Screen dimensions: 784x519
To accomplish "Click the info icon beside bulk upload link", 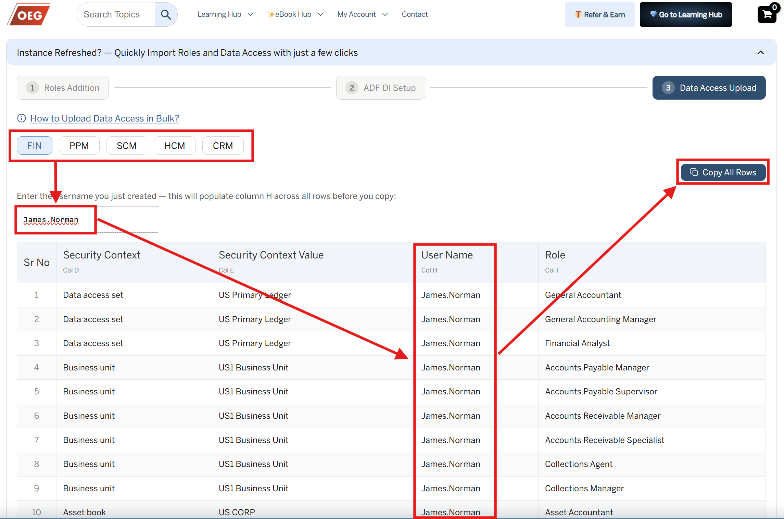I will pyautogui.click(x=22, y=118).
